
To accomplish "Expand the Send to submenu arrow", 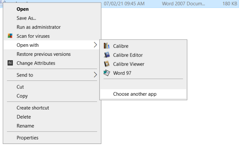I will tap(95, 75).
